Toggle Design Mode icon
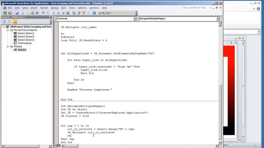This screenshot has width=264, height=148. tap(68, 13)
